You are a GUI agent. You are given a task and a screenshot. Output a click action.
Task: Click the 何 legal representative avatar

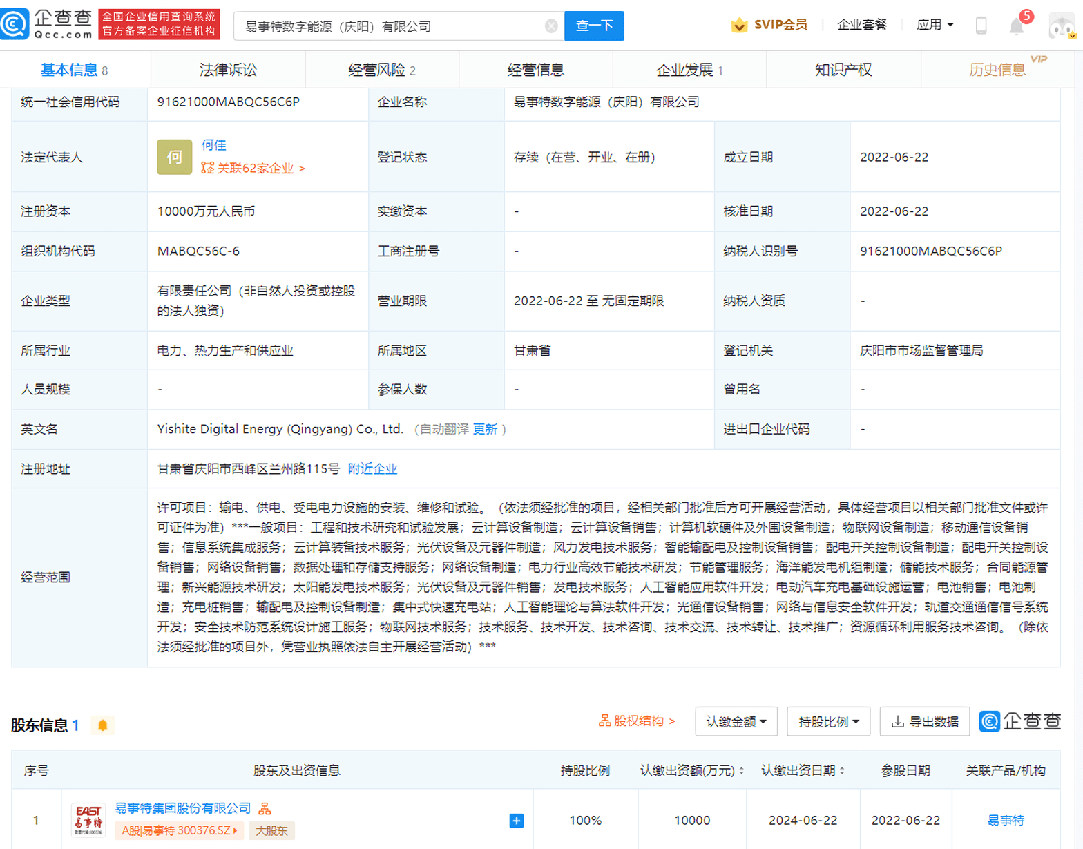[175, 157]
